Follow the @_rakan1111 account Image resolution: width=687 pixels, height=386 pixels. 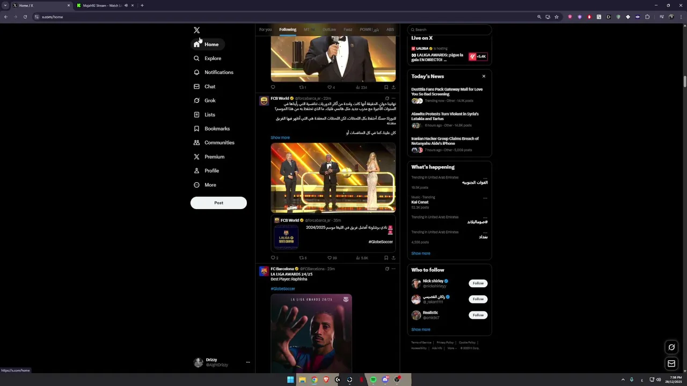click(x=478, y=299)
